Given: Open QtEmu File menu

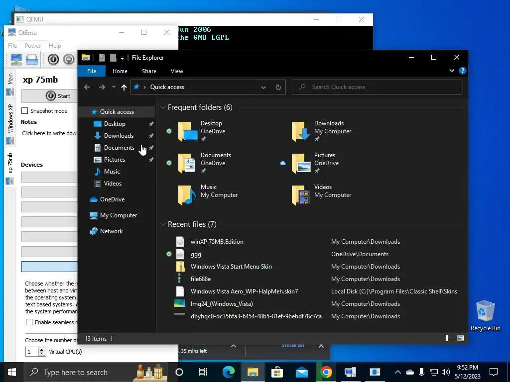Looking at the screenshot, I should tap(12, 45).
